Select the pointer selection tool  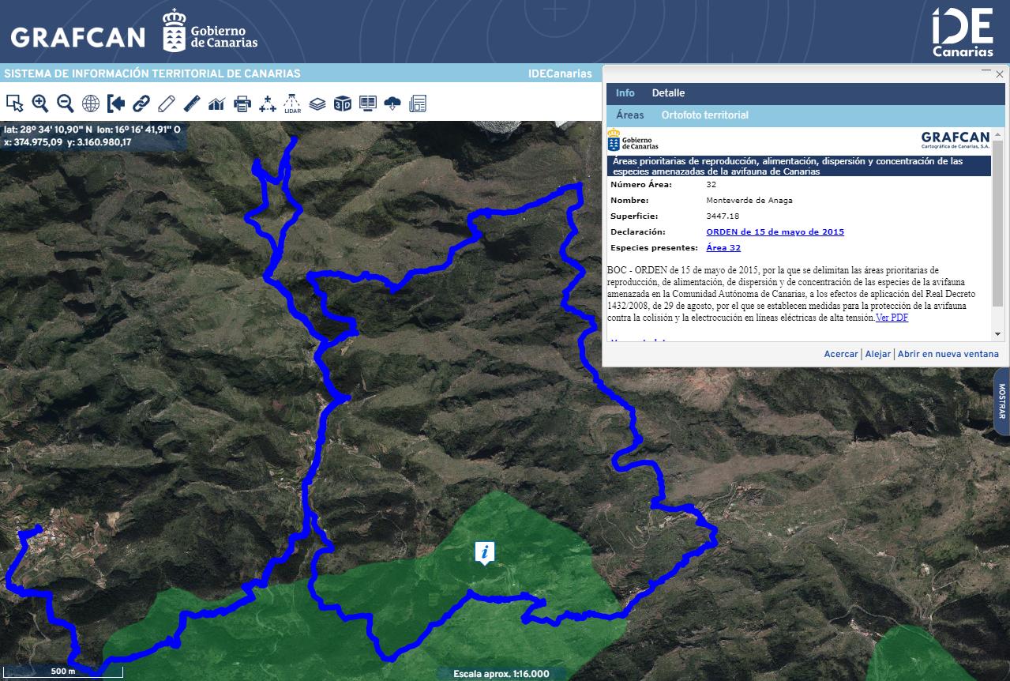[x=14, y=103]
